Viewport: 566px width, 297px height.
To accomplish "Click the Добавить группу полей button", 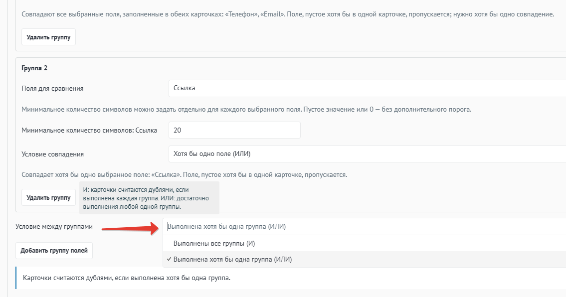I will click(x=54, y=251).
